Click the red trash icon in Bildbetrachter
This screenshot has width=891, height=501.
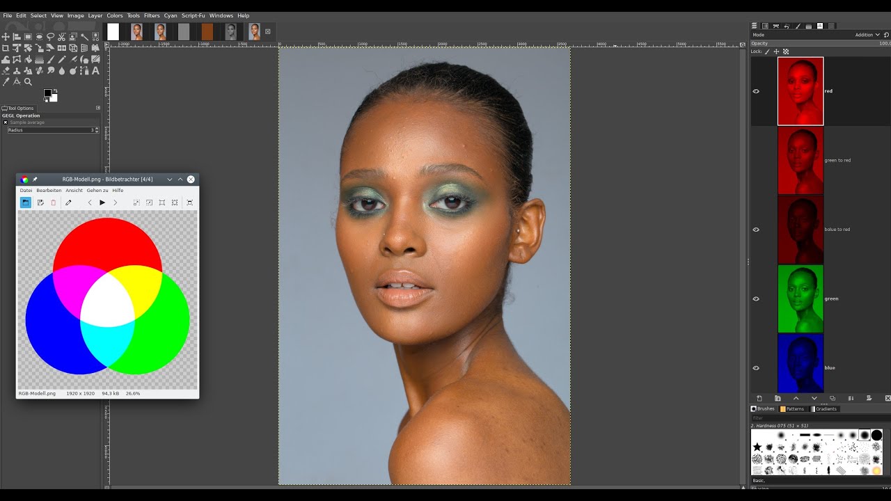tap(53, 202)
